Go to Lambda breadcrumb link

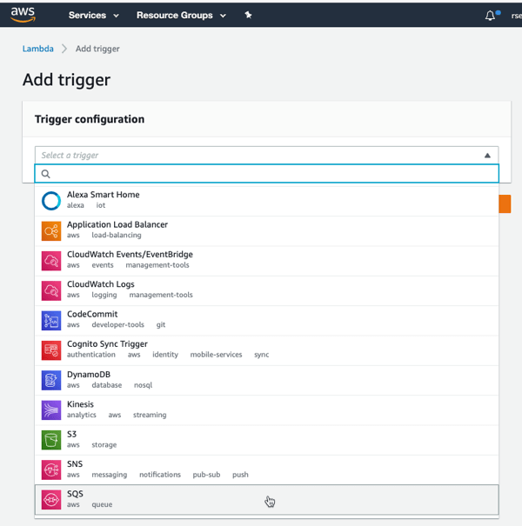click(37, 49)
